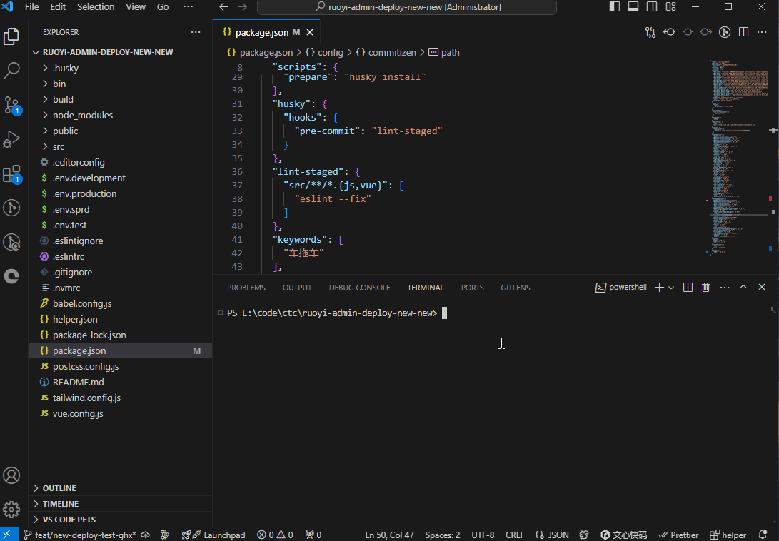779x541 pixels.
Task: Open terminal panel more actions ellipsis
Action: pos(725,288)
